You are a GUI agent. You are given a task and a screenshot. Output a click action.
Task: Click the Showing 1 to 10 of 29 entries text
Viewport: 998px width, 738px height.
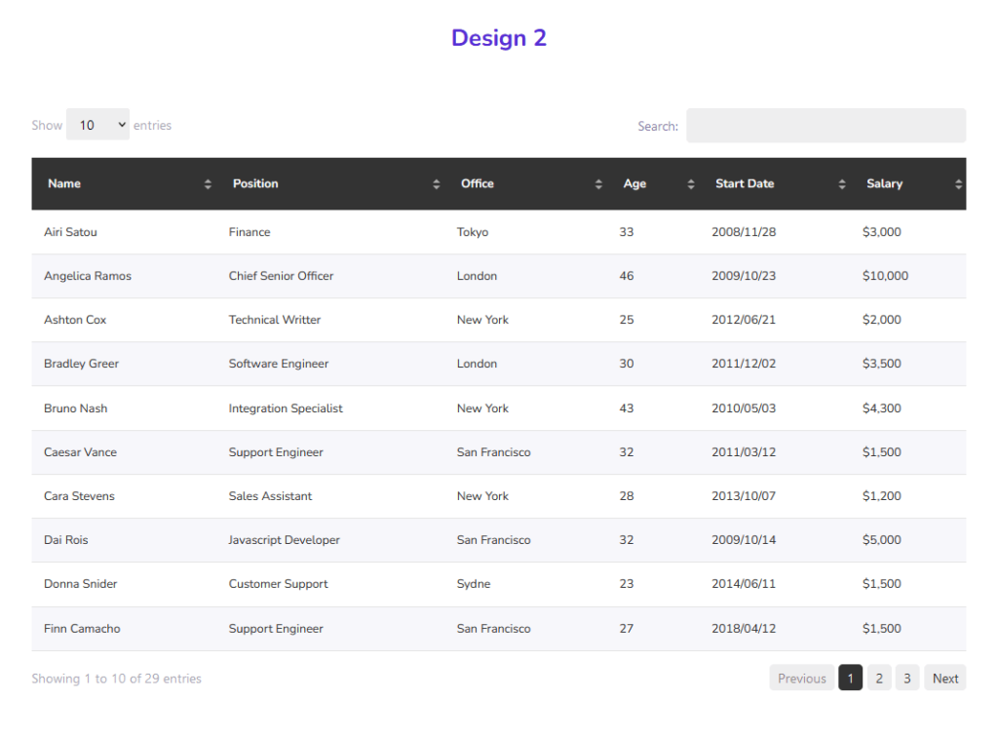[x=117, y=679]
